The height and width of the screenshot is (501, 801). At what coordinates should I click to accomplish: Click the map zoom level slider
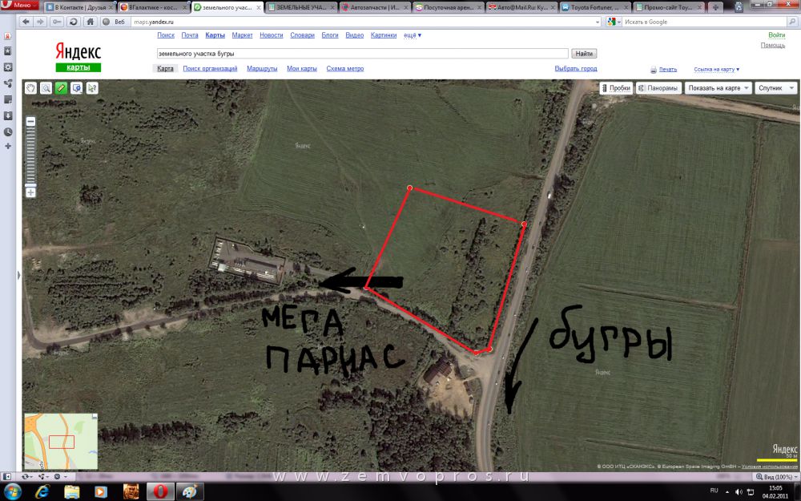pyautogui.click(x=30, y=156)
